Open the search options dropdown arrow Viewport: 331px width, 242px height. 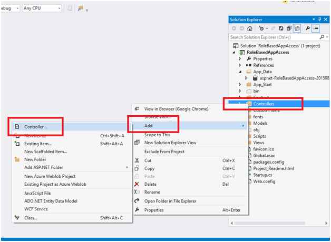click(327, 37)
